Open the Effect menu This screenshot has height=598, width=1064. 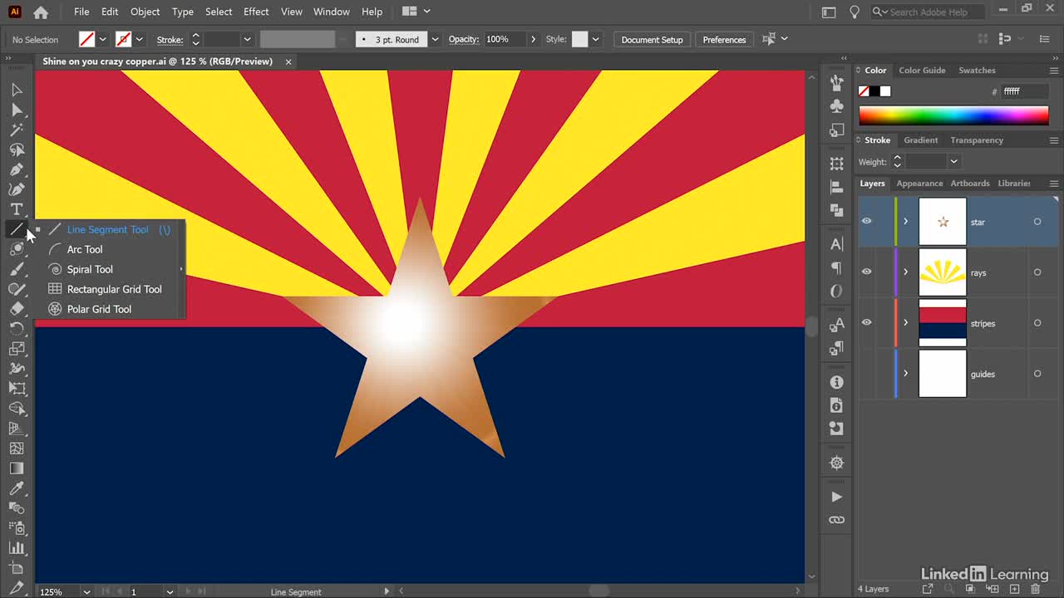point(256,12)
